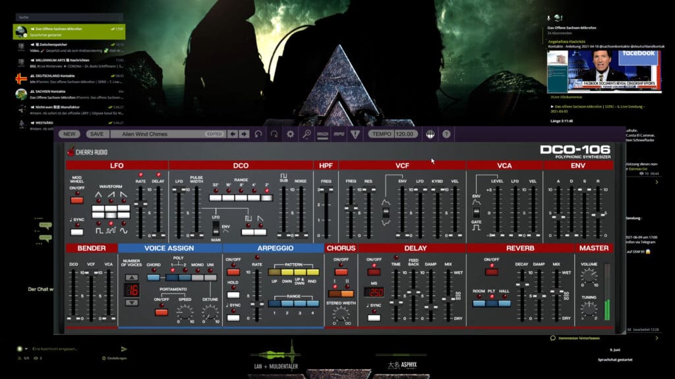675x379 pixels.
Task: Open the help question mark icon
Action: click(446, 134)
